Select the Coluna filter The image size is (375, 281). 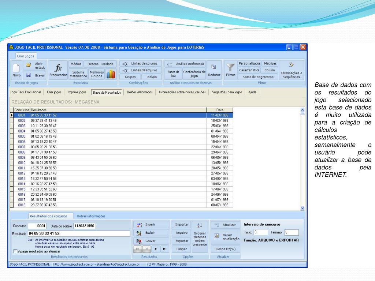270,70
